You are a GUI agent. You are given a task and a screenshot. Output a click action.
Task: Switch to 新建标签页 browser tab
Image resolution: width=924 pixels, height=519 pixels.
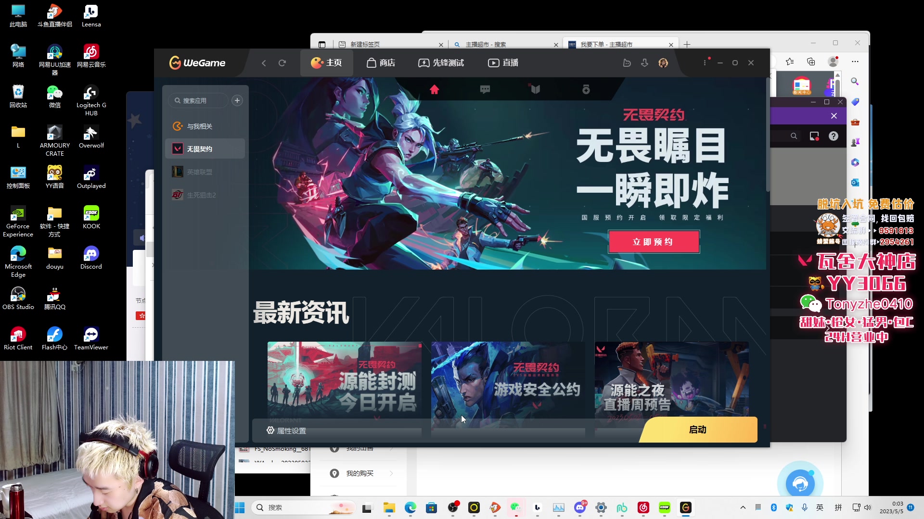(x=390, y=44)
